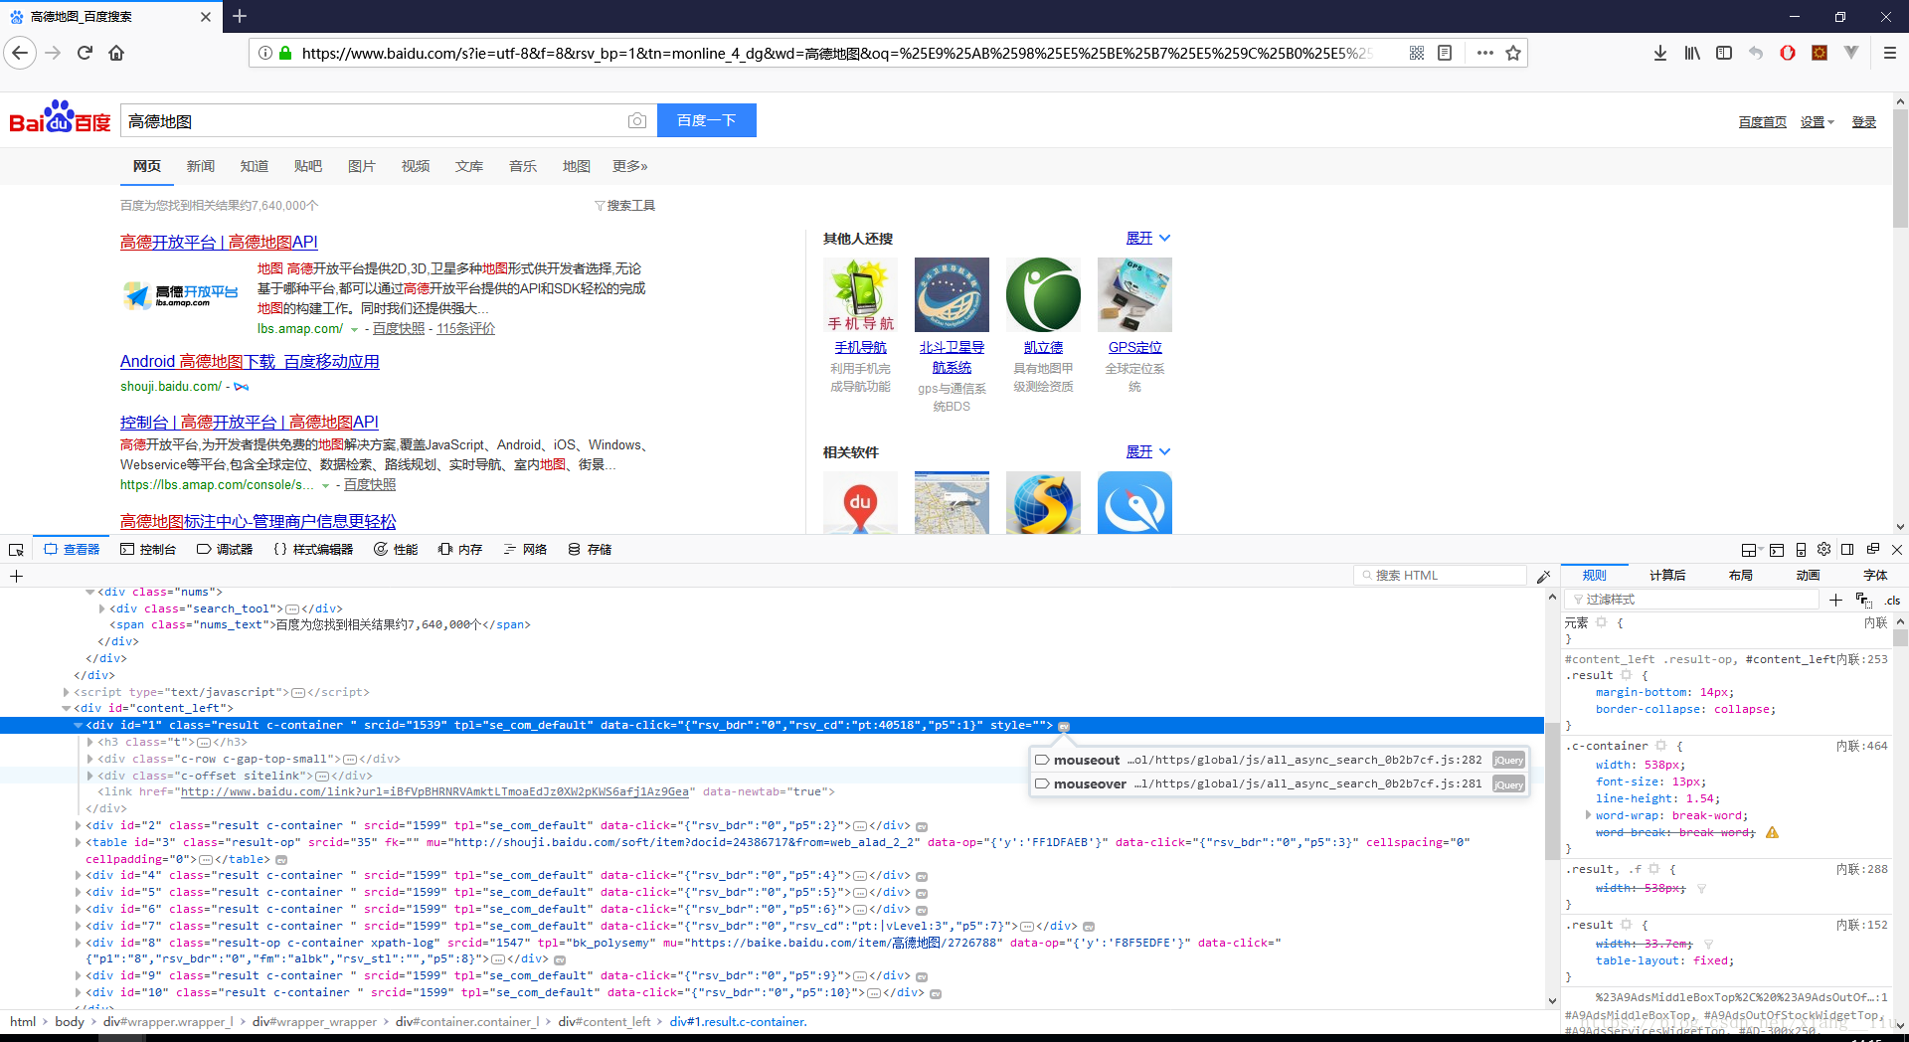Viewport: 1909px width, 1042px height.
Task: Expand the word-wrap property shorthand arrow
Action: pyautogui.click(x=1588, y=815)
